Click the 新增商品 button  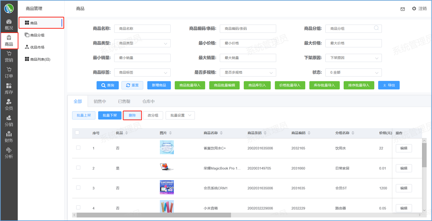(159, 85)
